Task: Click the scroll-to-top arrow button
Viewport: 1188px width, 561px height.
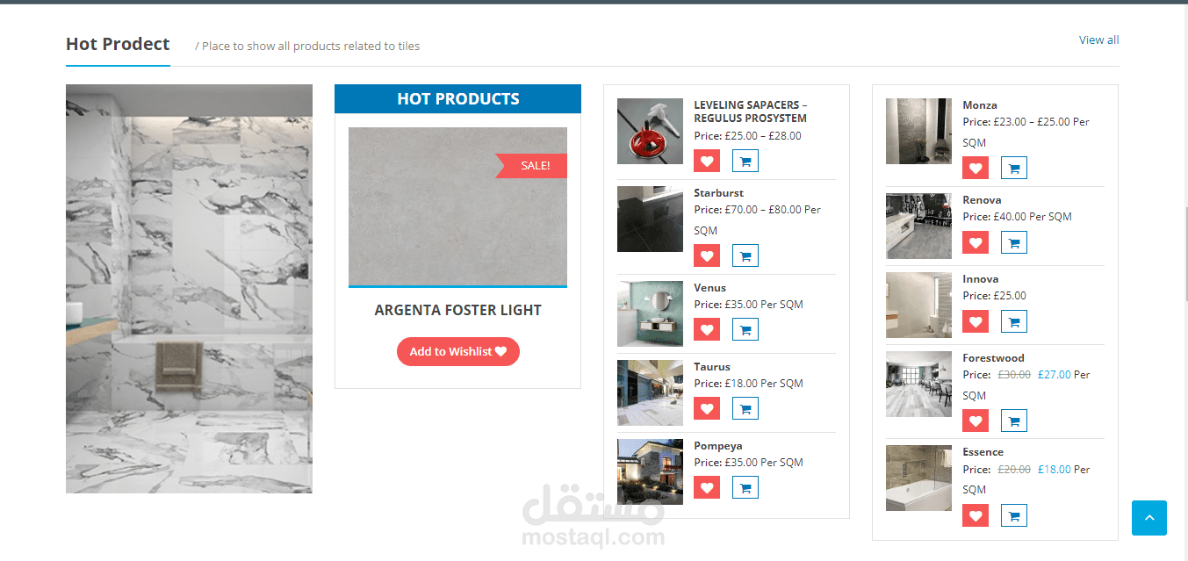Action: click(x=1149, y=518)
